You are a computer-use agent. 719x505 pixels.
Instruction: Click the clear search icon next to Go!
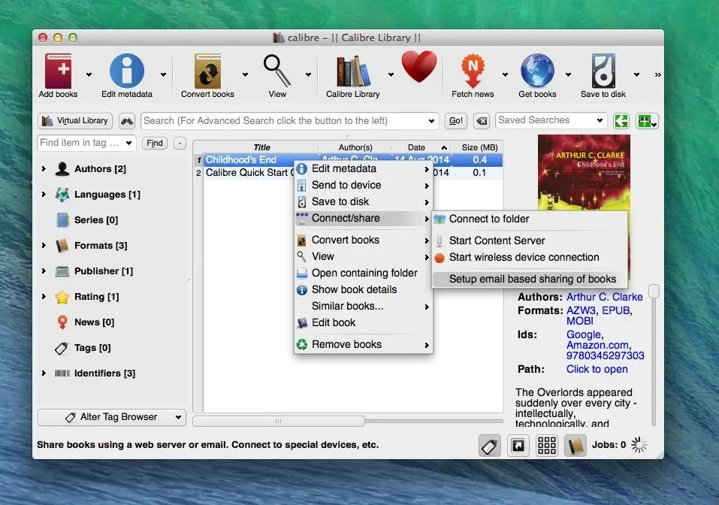[x=482, y=121]
